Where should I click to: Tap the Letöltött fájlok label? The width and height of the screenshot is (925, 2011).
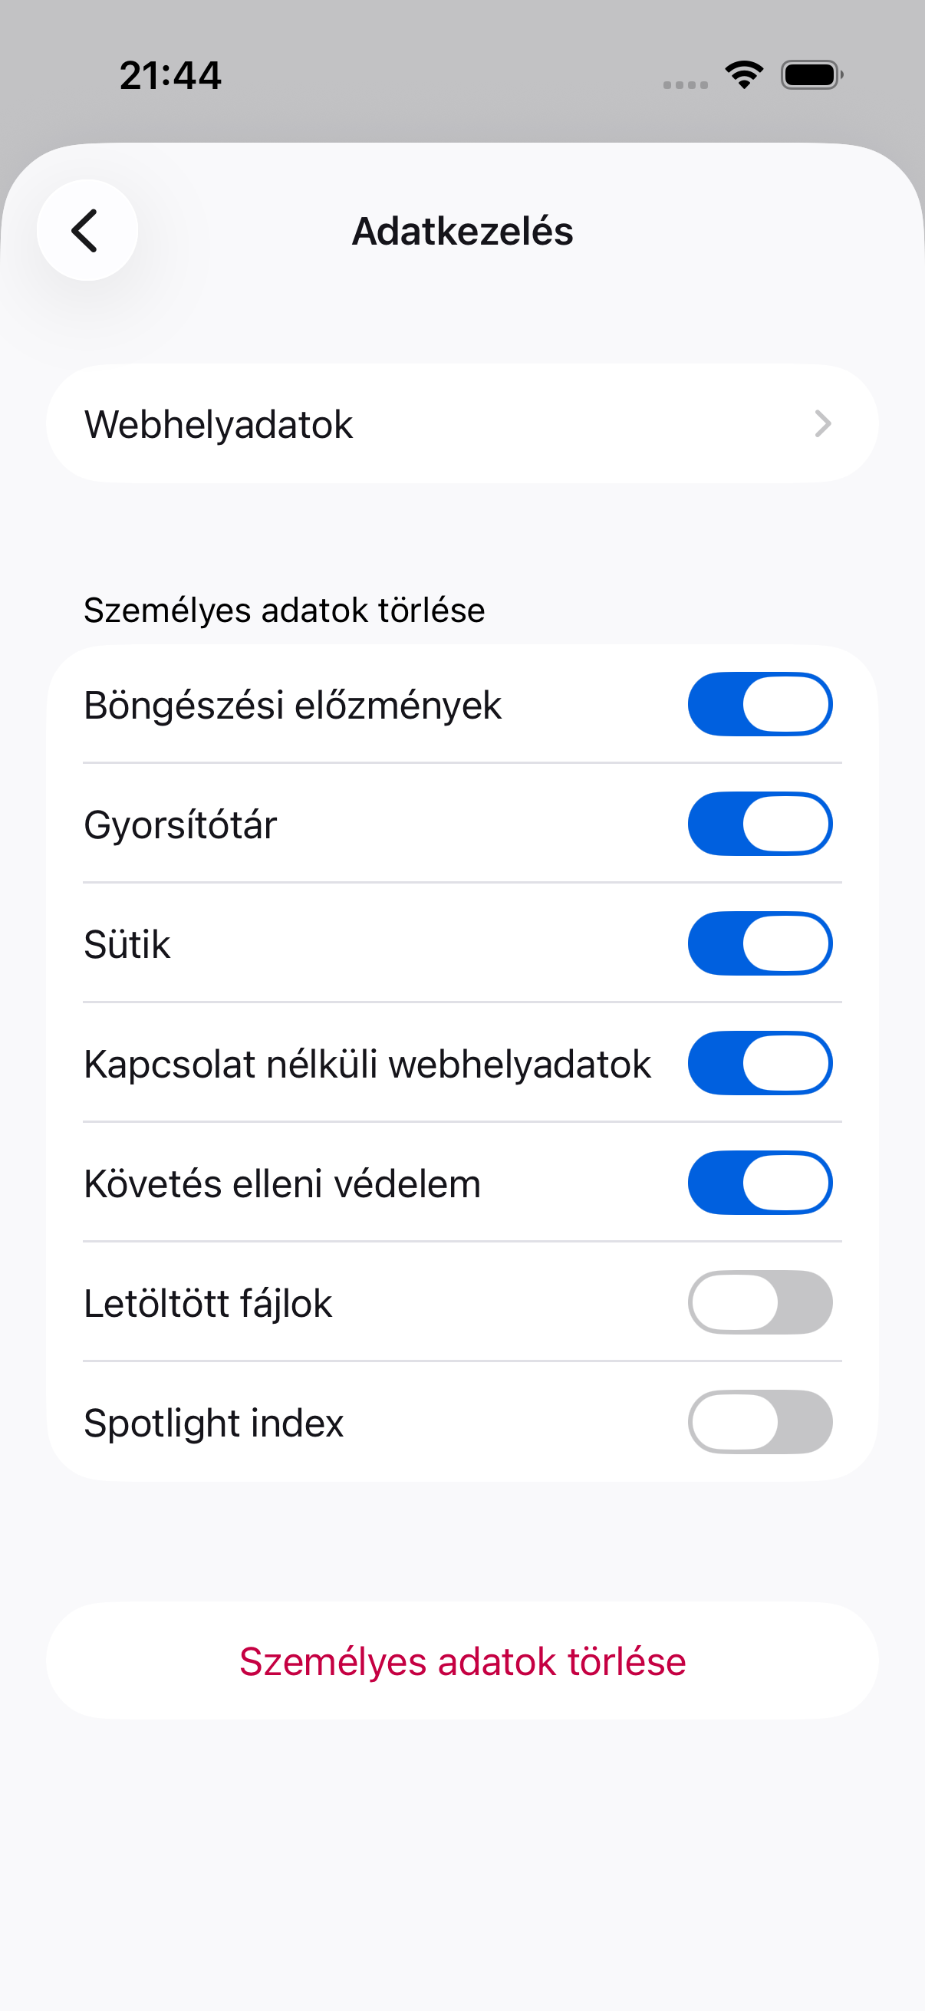pos(208,1304)
